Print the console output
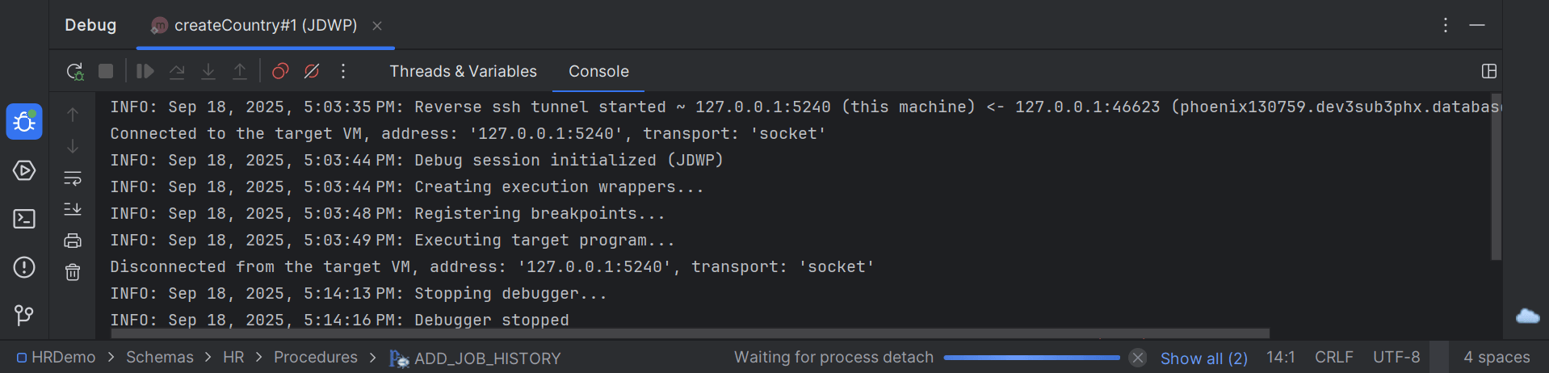The width and height of the screenshot is (1549, 373). tap(73, 241)
